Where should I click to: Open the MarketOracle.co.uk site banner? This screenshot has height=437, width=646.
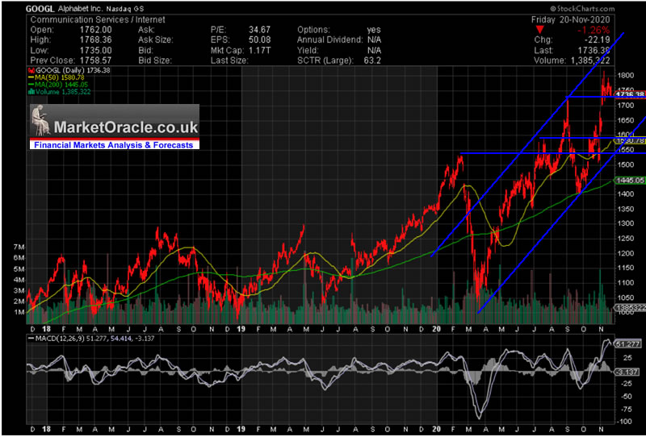[x=125, y=127]
